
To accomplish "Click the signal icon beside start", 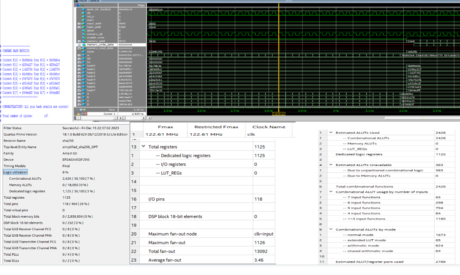I will pos(83,20).
